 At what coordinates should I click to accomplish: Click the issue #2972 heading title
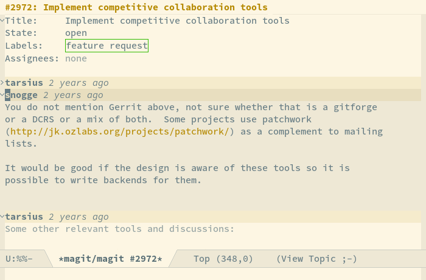[136, 7]
